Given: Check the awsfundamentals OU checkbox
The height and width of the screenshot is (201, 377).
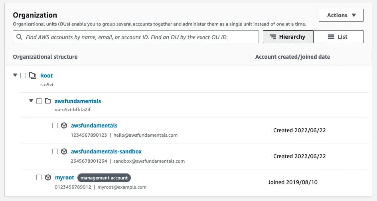Looking at the screenshot, I should 39,101.
